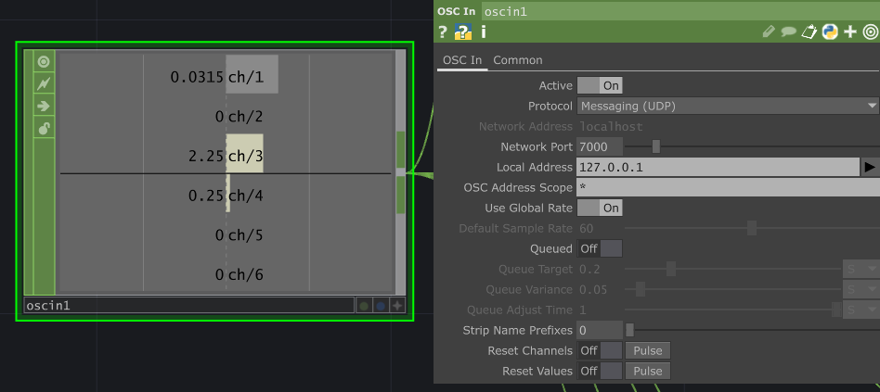Click the Network Port slider handle
Image resolution: width=880 pixels, height=392 pixels.
tap(655, 146)
